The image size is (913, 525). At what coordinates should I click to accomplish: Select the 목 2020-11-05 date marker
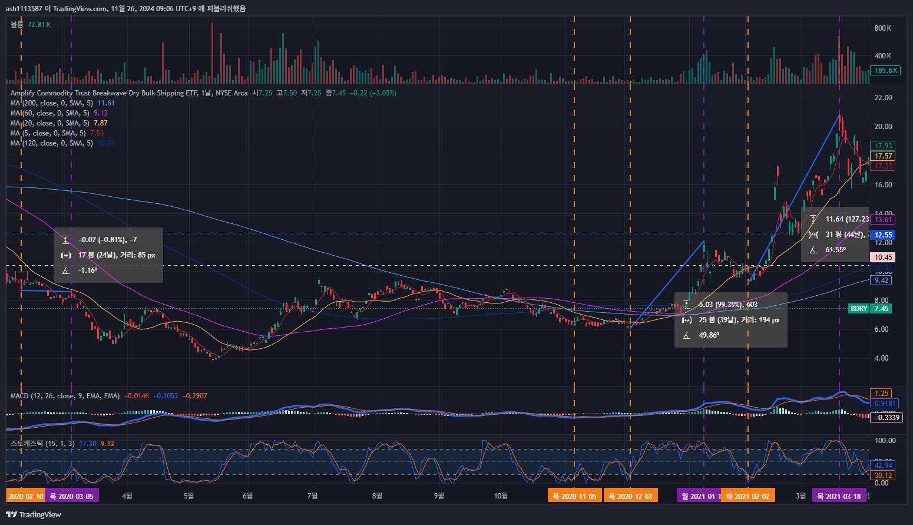574,496
